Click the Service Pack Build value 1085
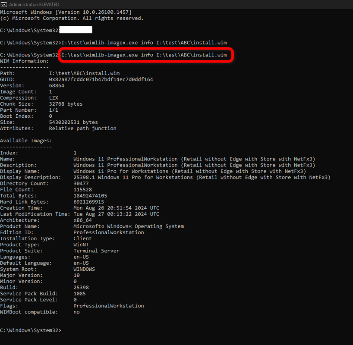 (x=79, y=293)
